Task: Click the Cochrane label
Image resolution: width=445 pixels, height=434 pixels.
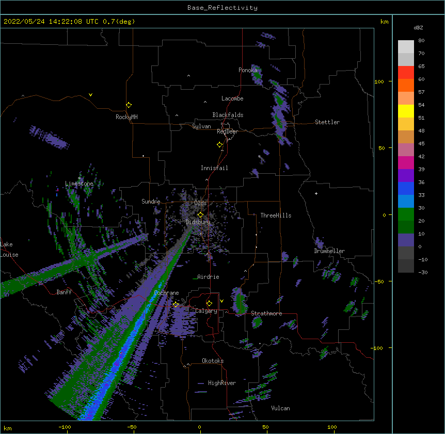Action: [166, 293]
